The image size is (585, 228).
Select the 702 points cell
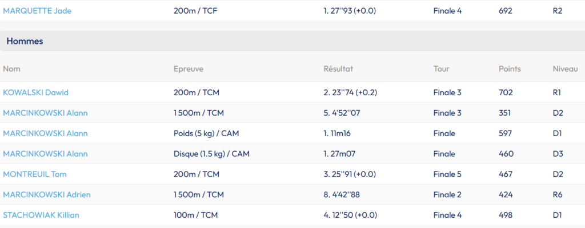point(506,92)
